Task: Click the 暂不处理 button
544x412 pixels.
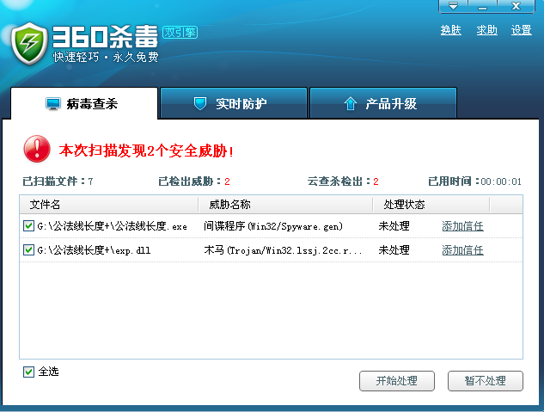Action: 485,381
